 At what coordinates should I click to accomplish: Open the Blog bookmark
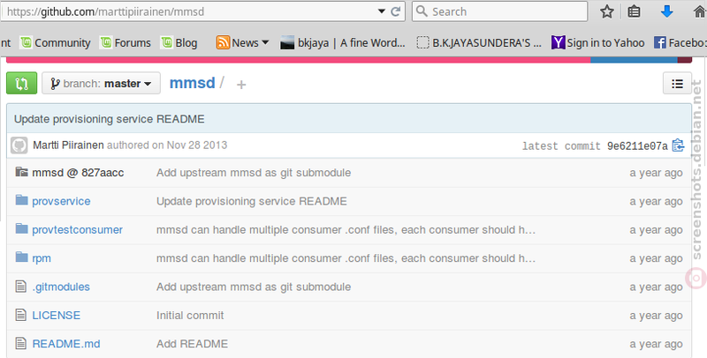point(179,42)
